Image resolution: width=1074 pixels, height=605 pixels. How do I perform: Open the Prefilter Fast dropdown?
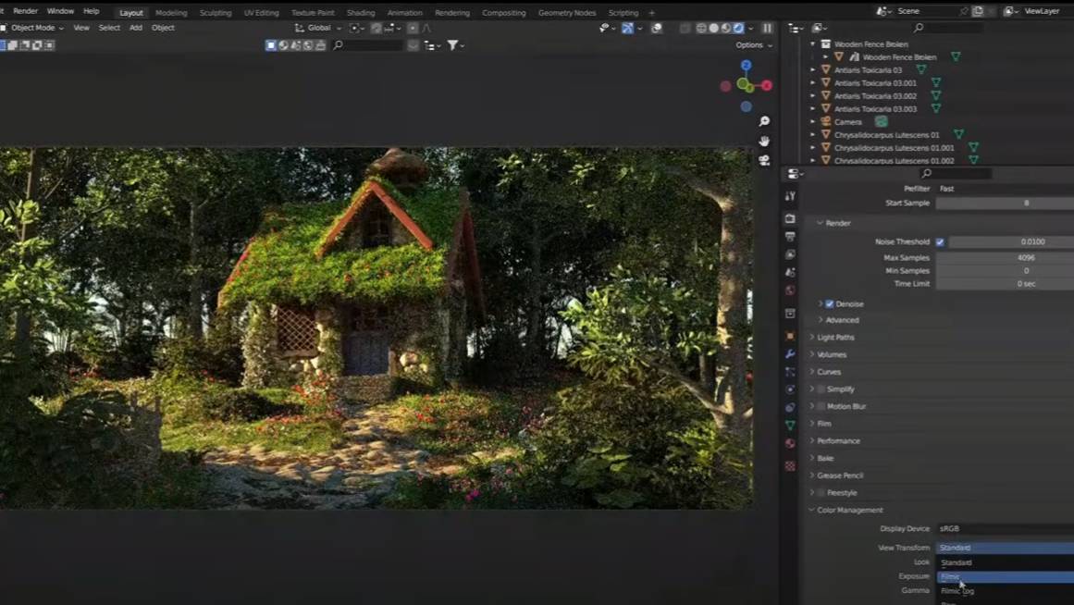pos(1005,189)
